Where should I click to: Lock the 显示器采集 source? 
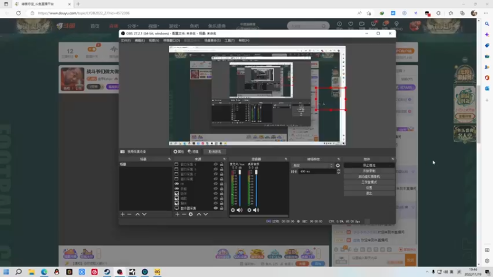click(x=221, y=208)
